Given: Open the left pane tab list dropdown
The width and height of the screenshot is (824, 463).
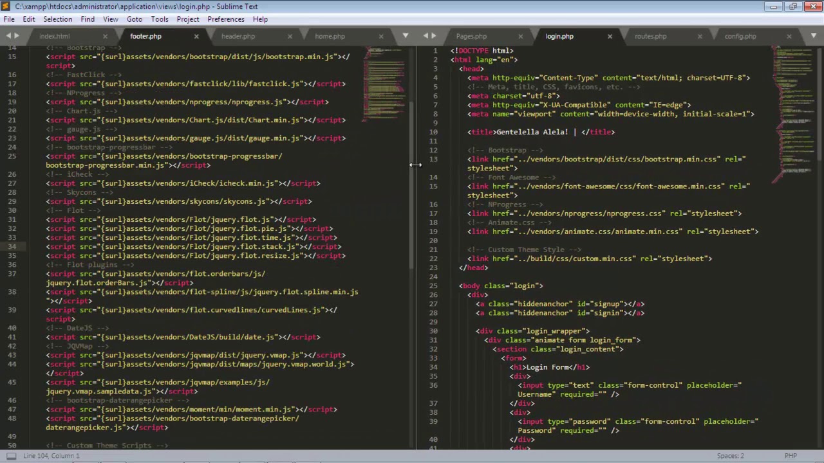Looking at the screenshot, I should click(405, 36).
